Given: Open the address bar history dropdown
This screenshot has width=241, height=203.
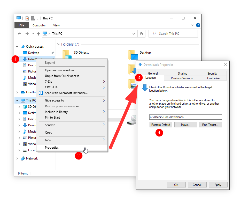Looking at the screenshot, I should [x=134, y=34].
